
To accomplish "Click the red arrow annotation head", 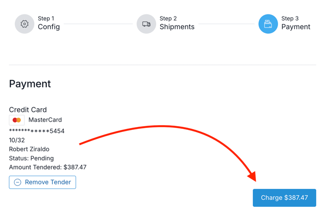I will click(x=252, y=176).
